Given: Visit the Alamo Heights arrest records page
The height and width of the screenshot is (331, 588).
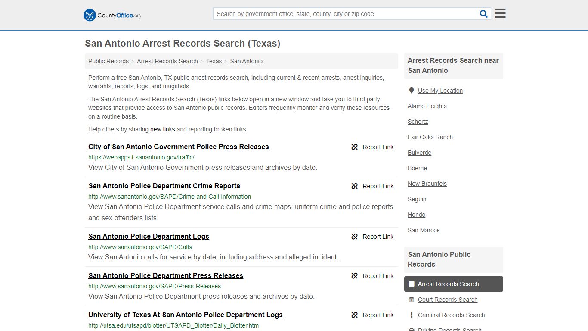Looking at the screenshot, I should (x=427, y=106).
